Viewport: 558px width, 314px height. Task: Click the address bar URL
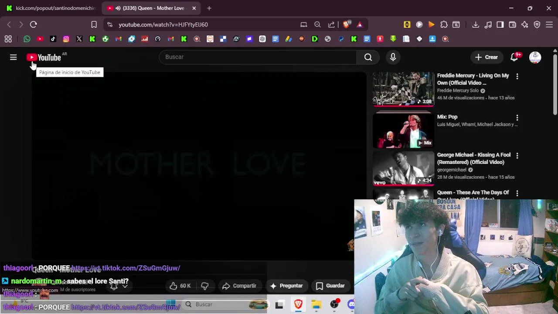[163, 25]
